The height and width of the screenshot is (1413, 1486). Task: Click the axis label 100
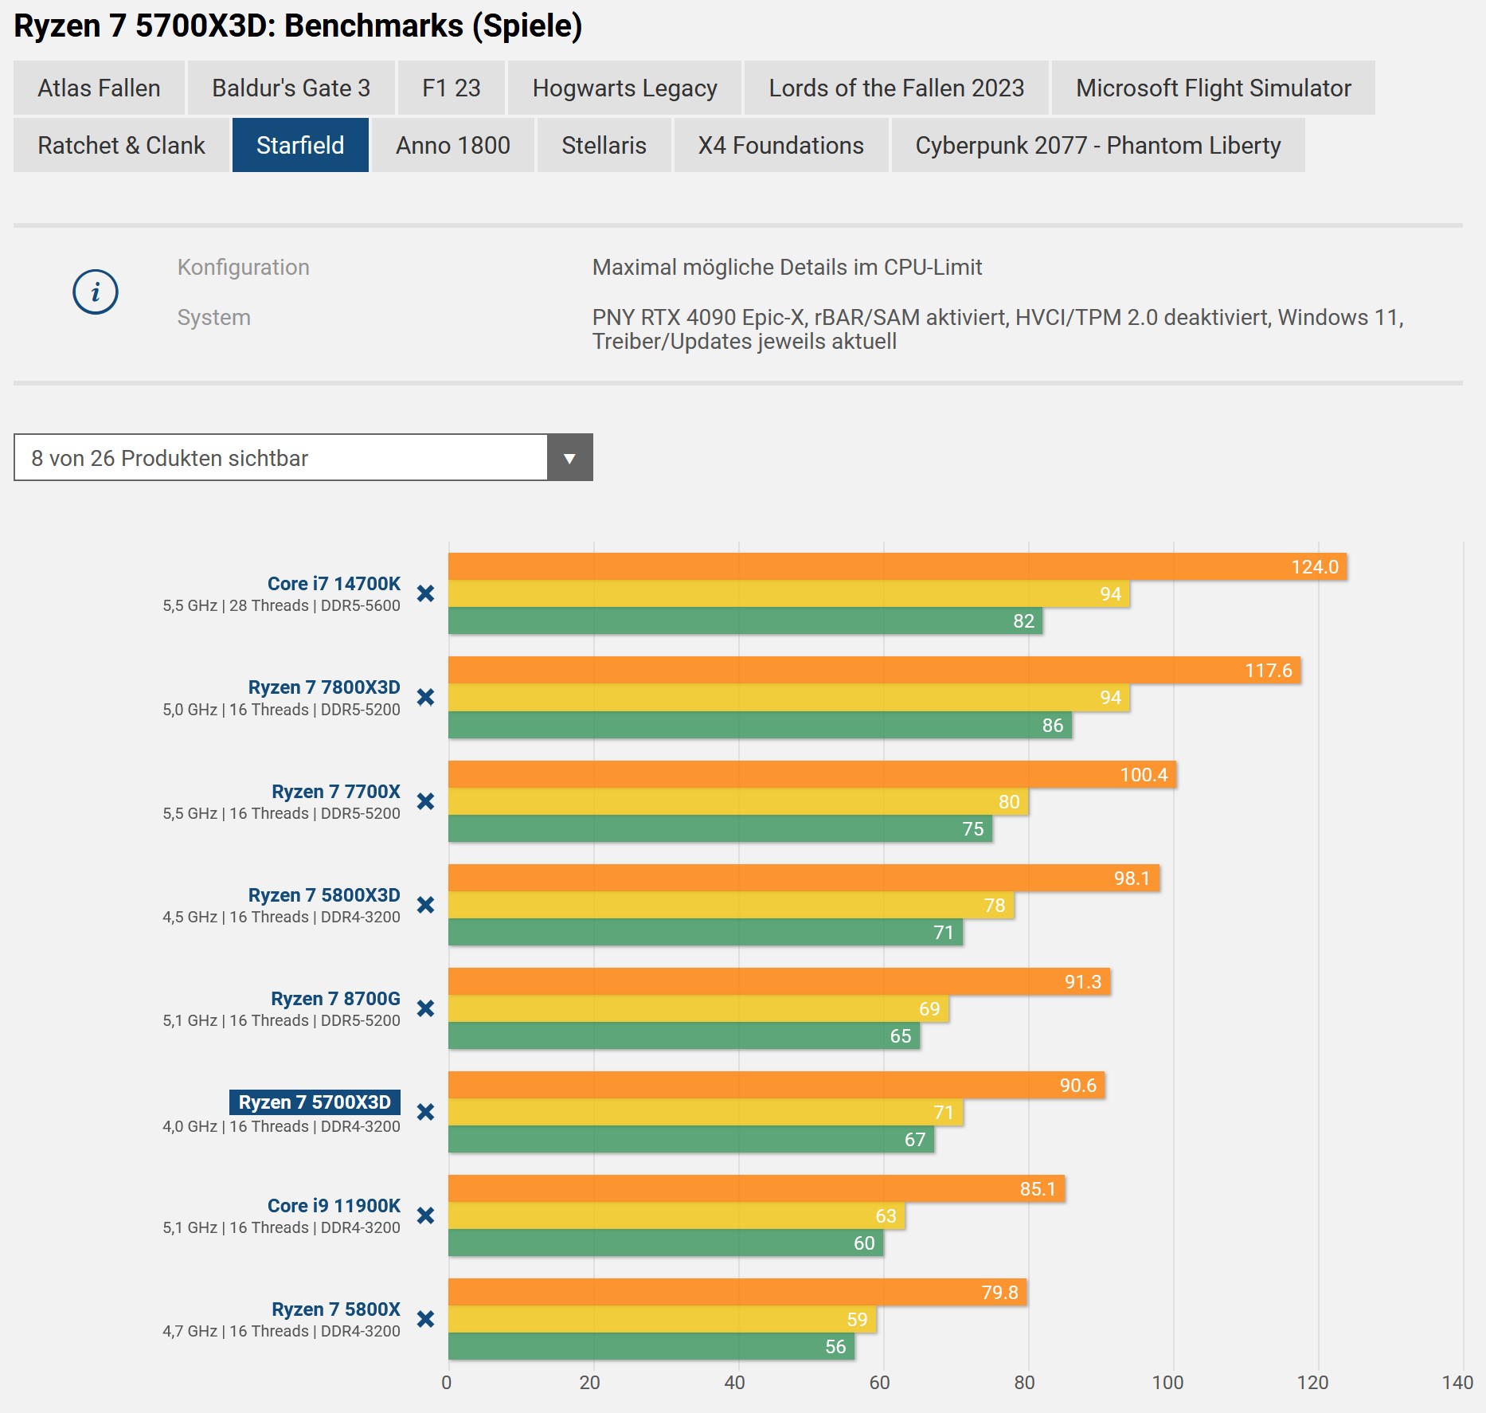[1168, 1382]
